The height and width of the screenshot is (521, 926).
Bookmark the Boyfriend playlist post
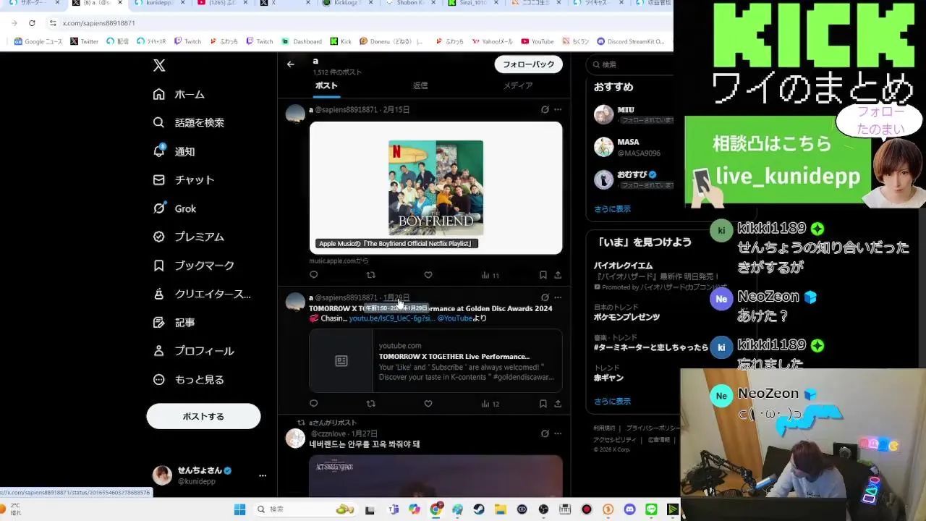pos(543,275)
